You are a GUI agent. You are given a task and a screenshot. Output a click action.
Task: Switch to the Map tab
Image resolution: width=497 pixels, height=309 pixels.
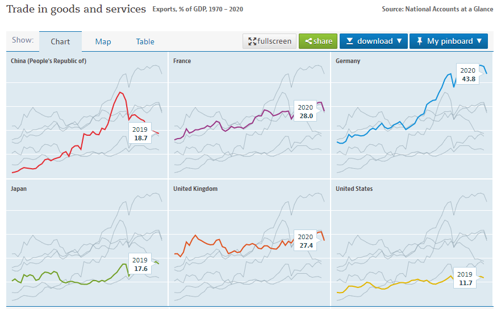103,41
